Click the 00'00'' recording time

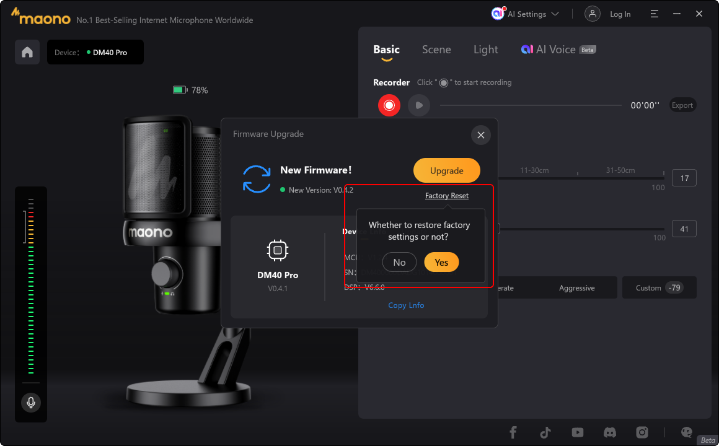tap(645, 105)
